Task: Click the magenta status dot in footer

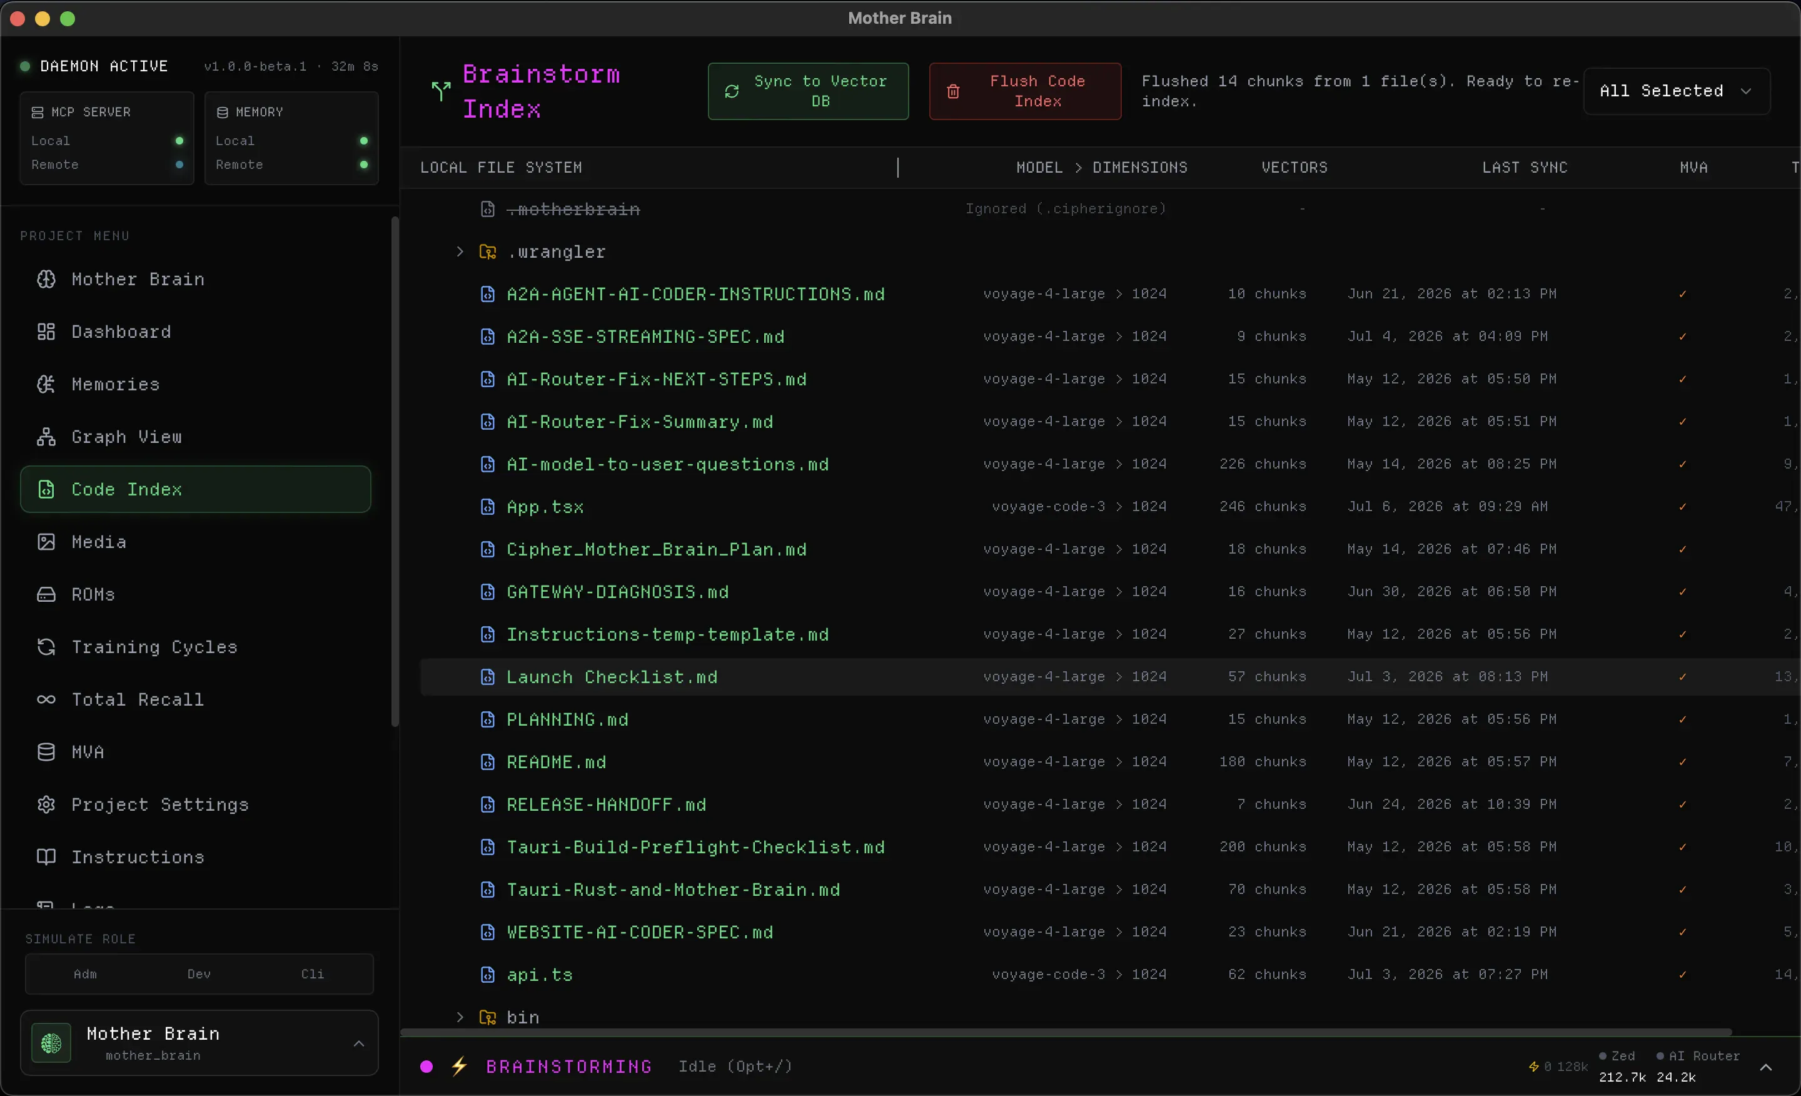Action: 426,1067
